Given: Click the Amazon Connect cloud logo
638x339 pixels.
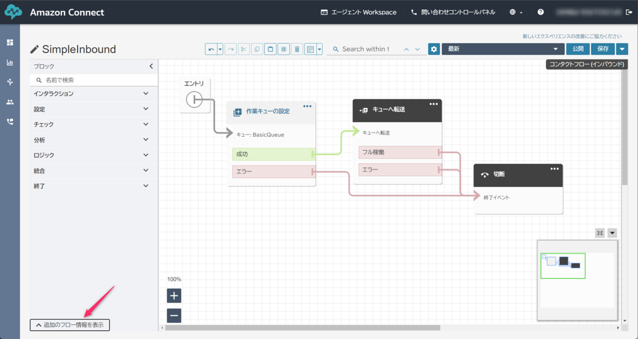Looking at the screenshot, I should pyautogui.click(x=13, y=12).
